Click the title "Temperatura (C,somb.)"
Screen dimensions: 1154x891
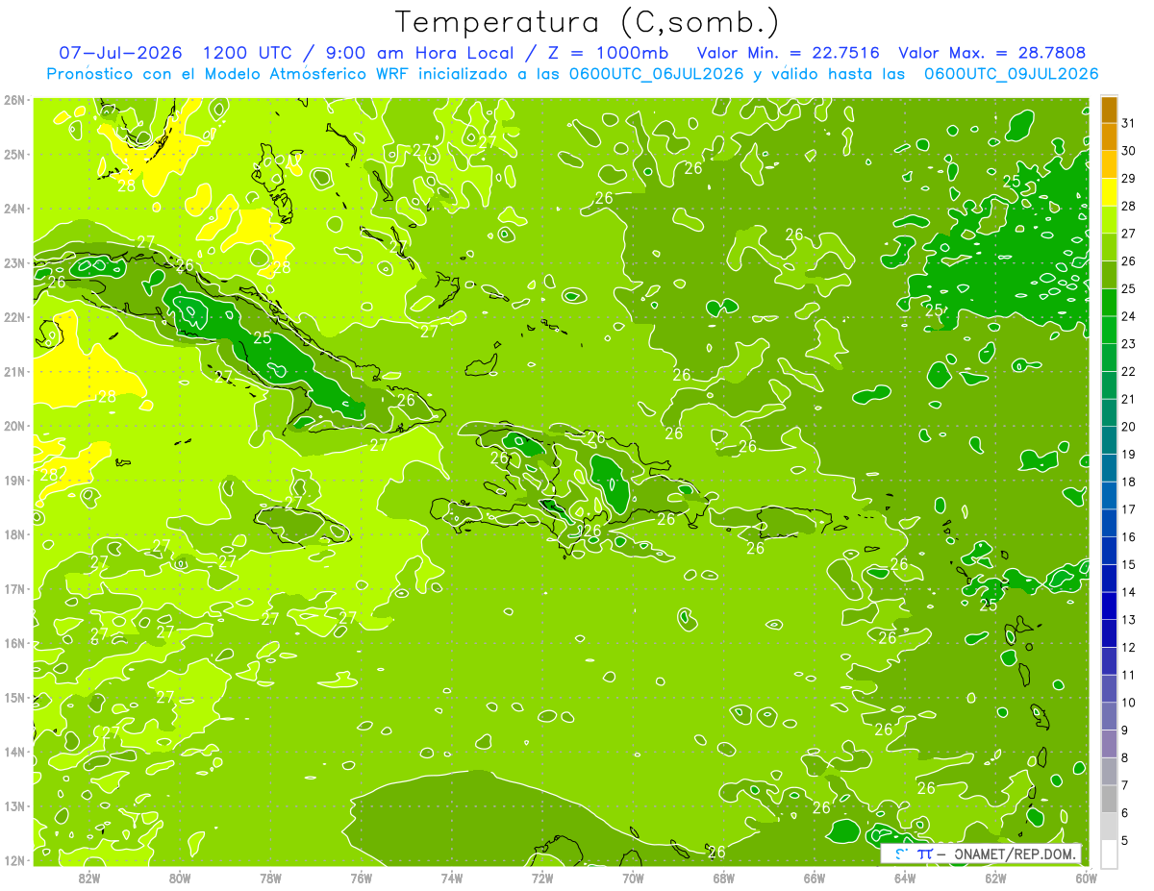(587, 23)
